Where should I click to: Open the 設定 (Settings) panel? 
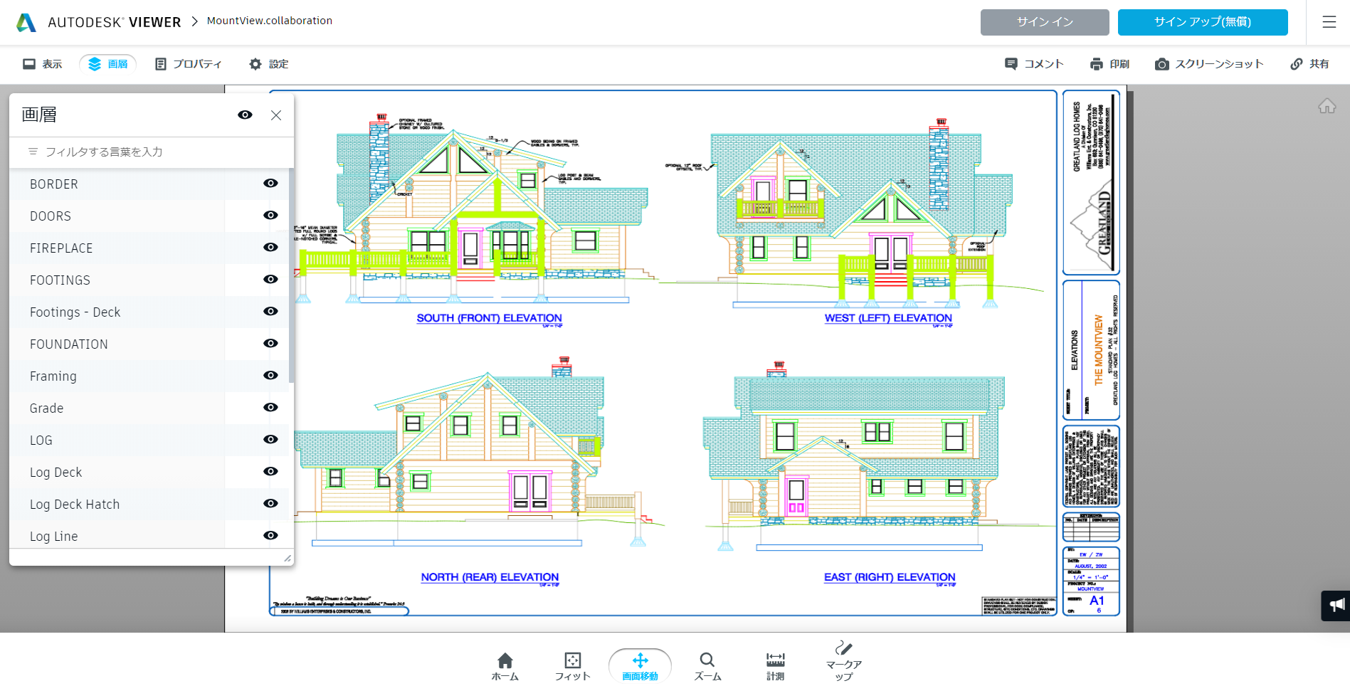tap(268, 64)
